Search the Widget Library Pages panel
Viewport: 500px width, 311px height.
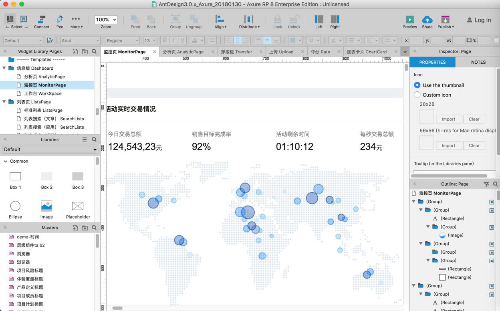(x=94, y=51)
